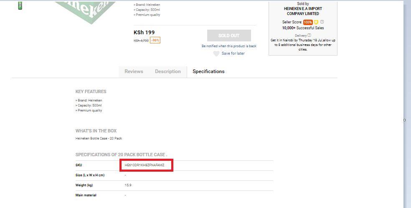Click 10,000+ Successful Sales text

303,28
